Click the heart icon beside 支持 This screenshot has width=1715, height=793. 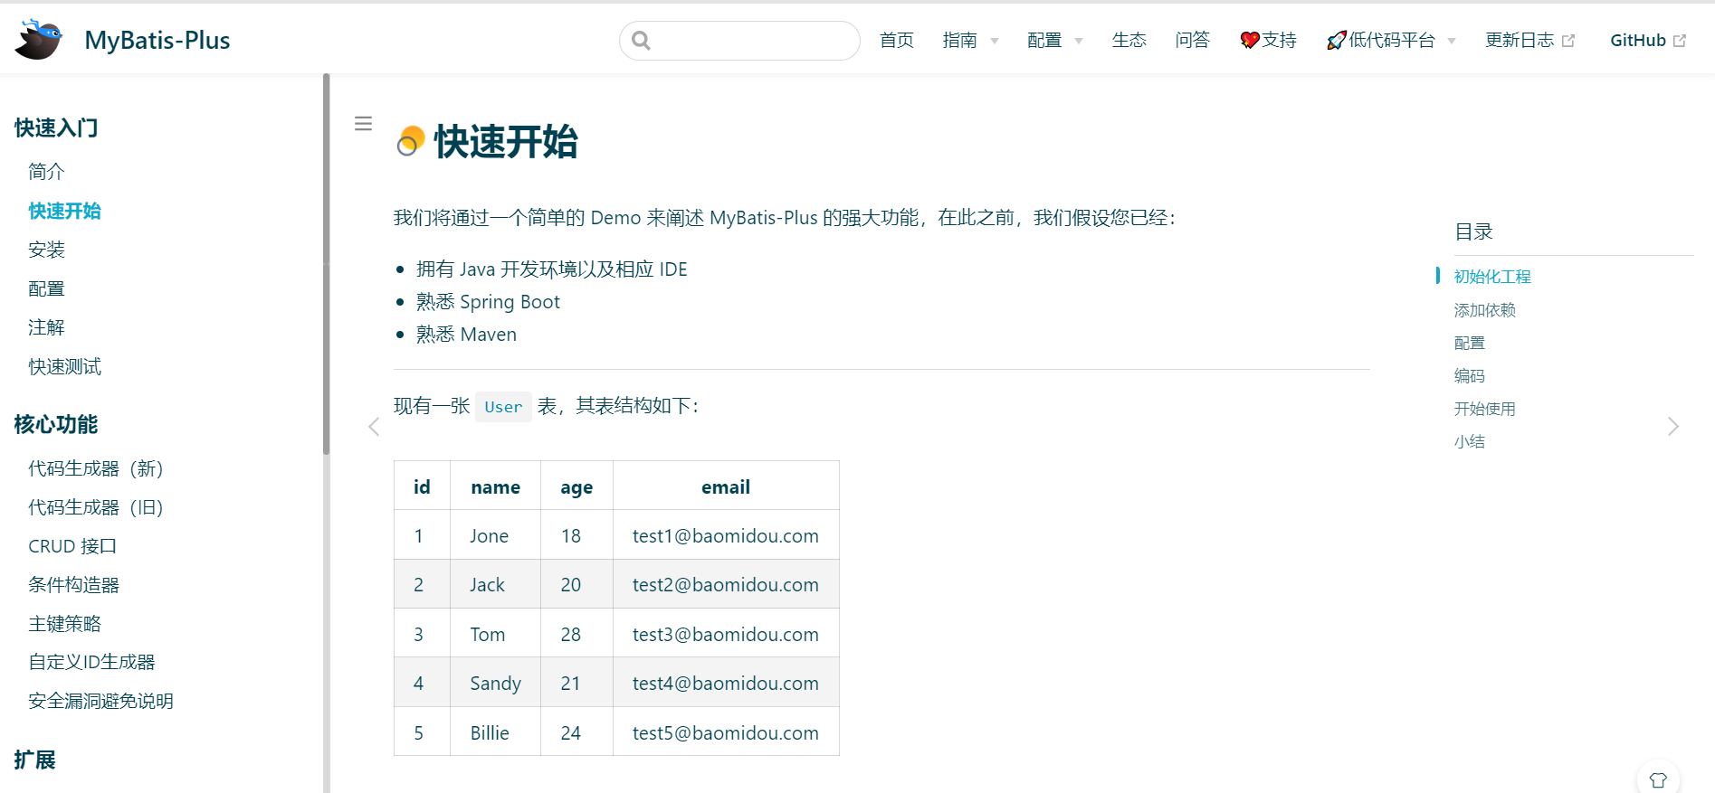tap(1250, 40)
